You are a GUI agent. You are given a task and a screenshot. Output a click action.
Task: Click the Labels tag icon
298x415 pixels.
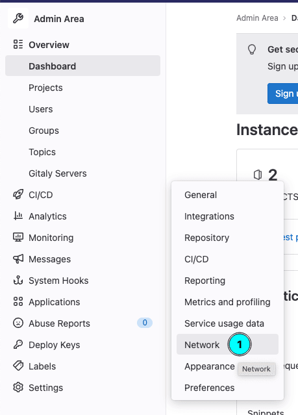pyautogui.click(x=18, y=366)
